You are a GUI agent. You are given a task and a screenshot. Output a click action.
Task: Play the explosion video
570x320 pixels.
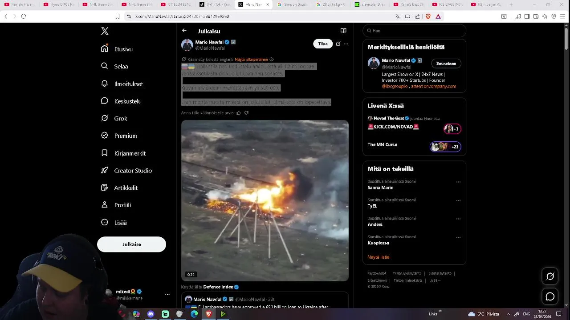click(265, 200)
